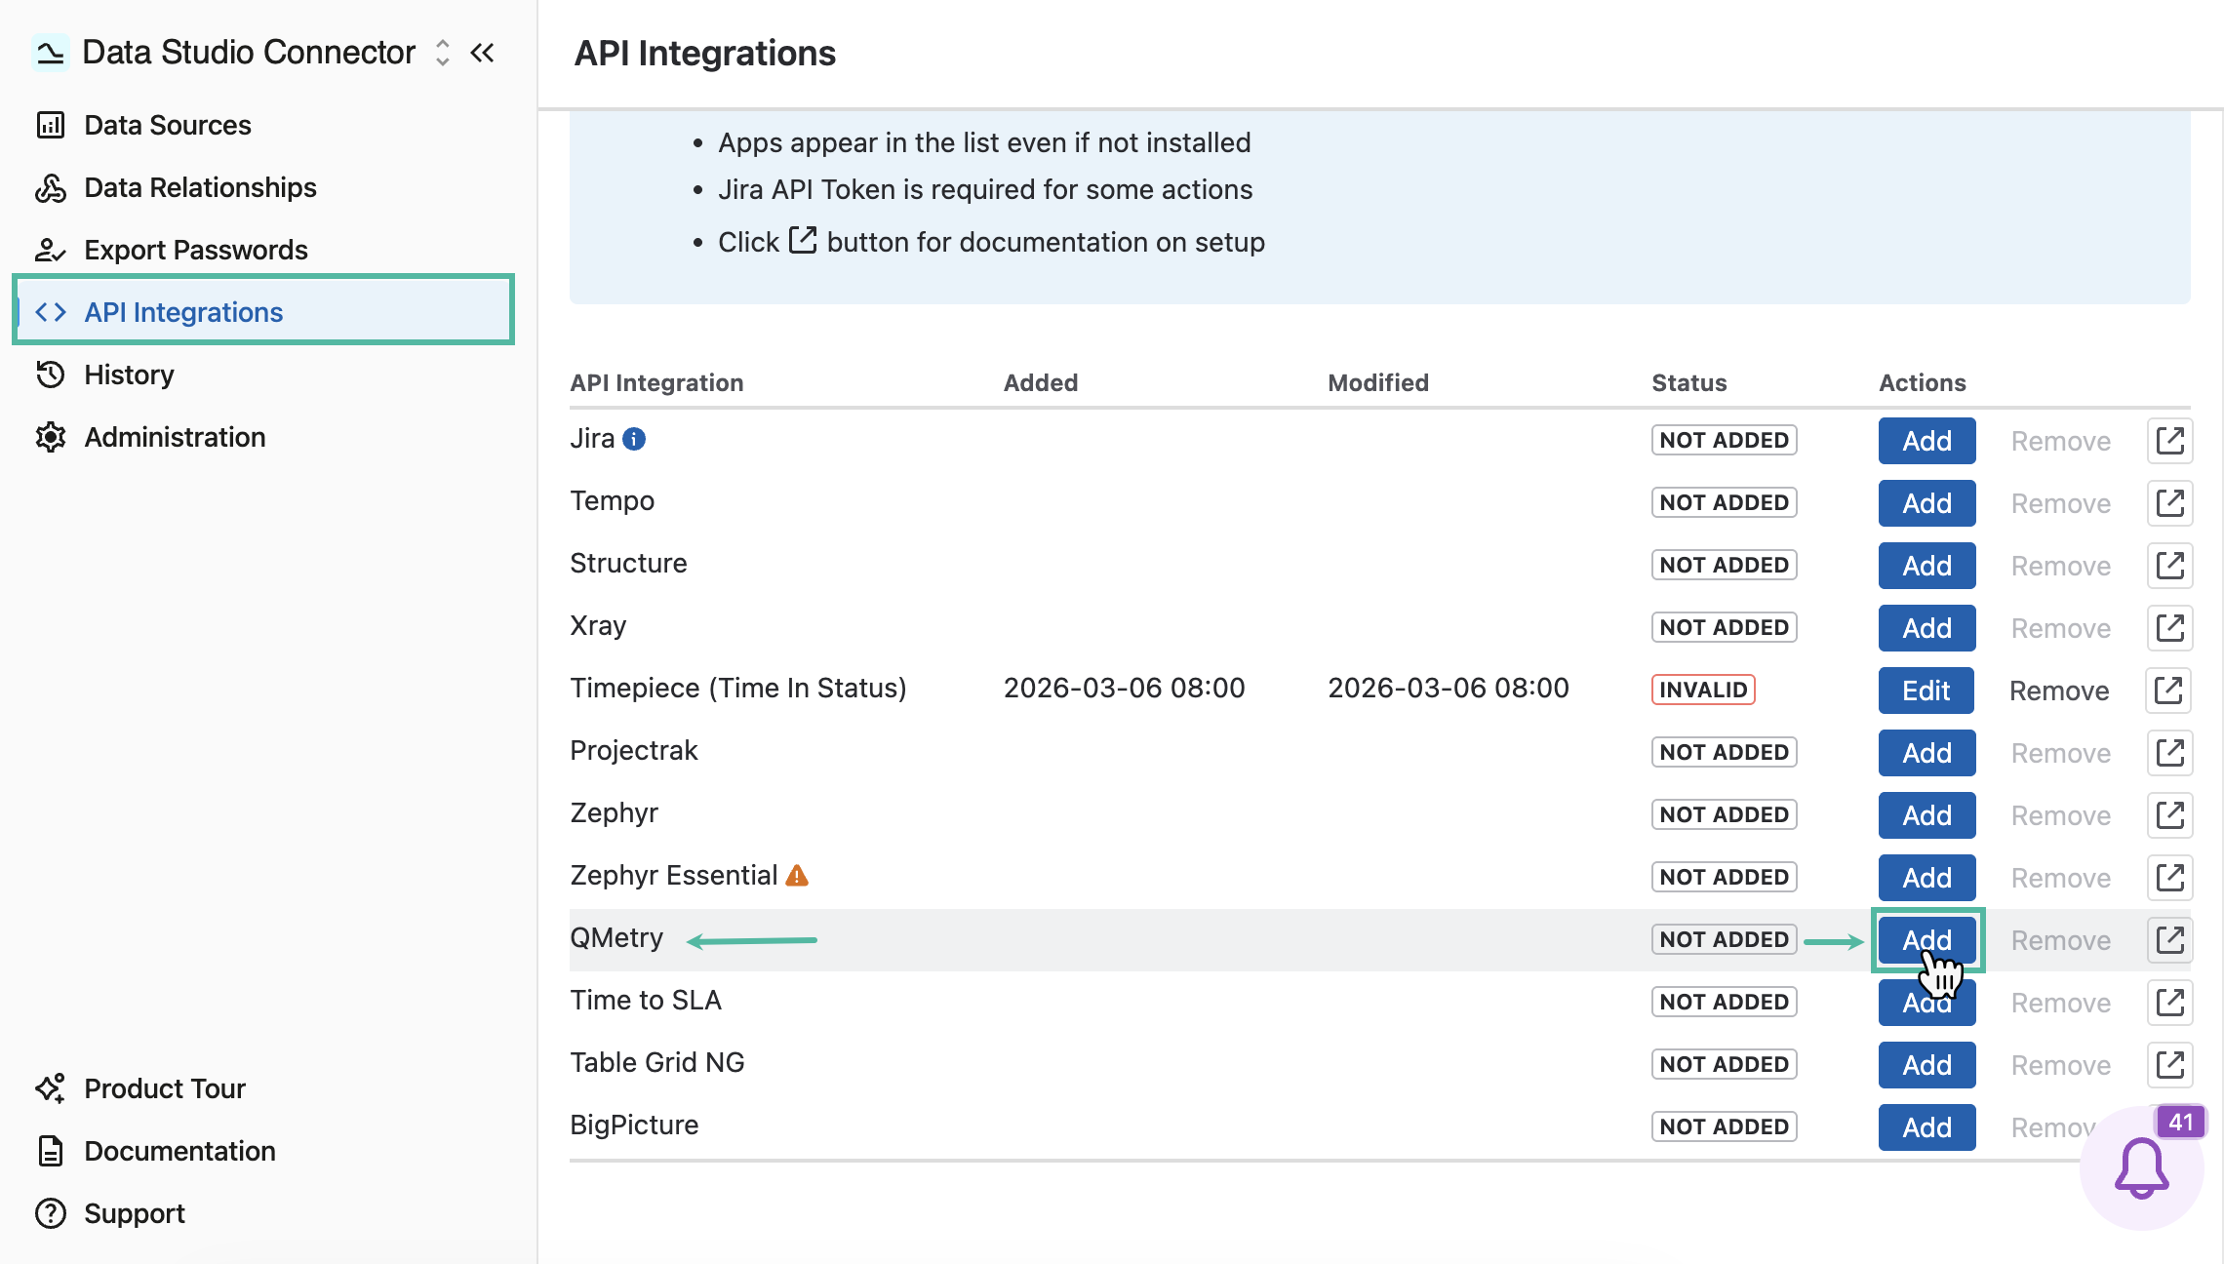Open Support link in sidebar
The width and height of the screenshot is (2224, 1264).
135,1213
